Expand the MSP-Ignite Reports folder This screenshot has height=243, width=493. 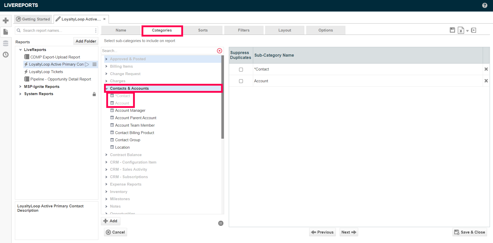20,87
